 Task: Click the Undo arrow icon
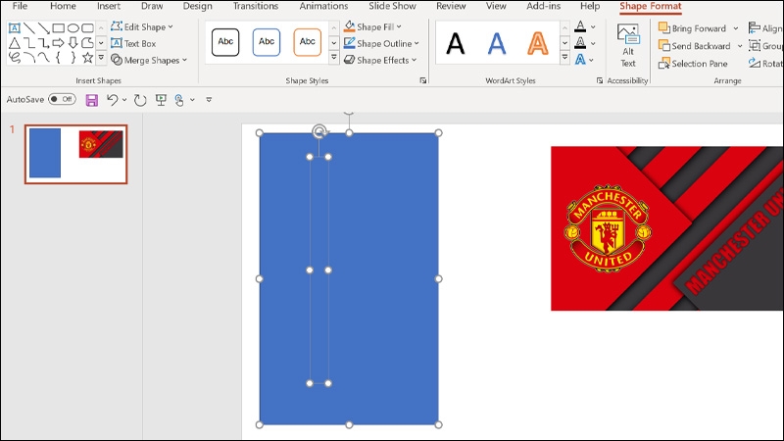point(112,100)
